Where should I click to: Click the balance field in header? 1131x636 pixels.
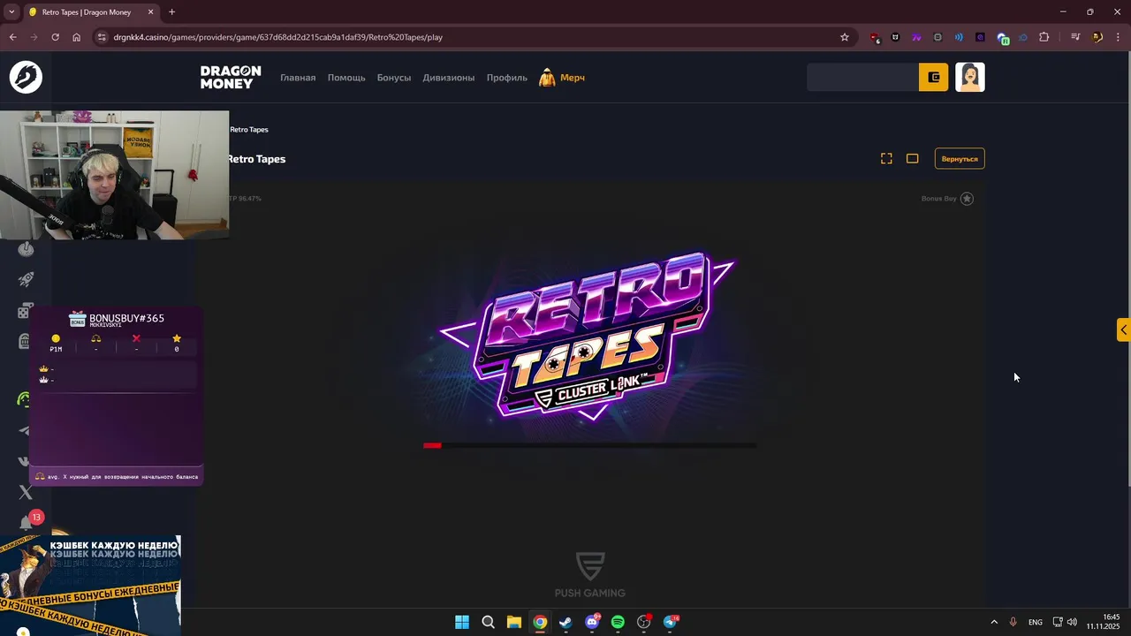[862, 78]
